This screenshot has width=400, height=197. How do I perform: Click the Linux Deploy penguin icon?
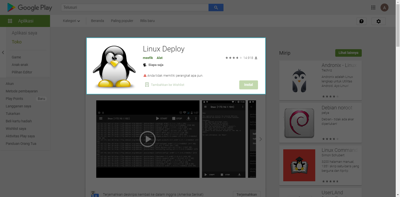coord(114,66)
